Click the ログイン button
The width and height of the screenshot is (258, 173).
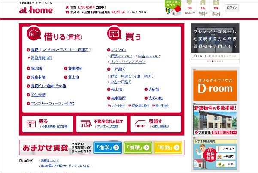[x=232, y=8]
